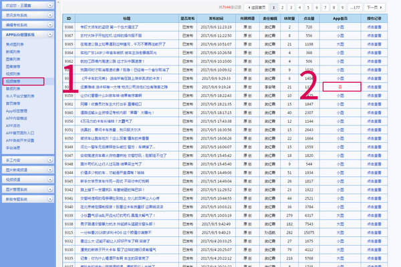The image size is (401, 267).
Task: Go to page 2 of records
Action: pyautogui.click(x=281, y=6)
